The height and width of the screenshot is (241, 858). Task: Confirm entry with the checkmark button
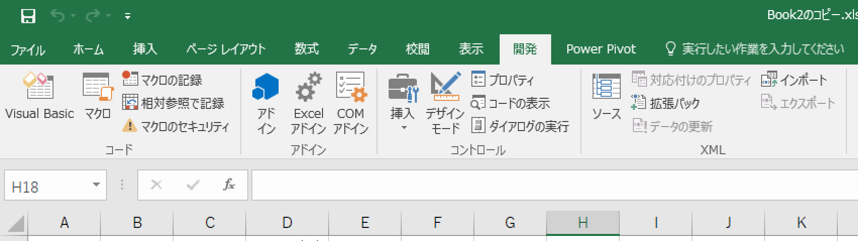[193, 185]
